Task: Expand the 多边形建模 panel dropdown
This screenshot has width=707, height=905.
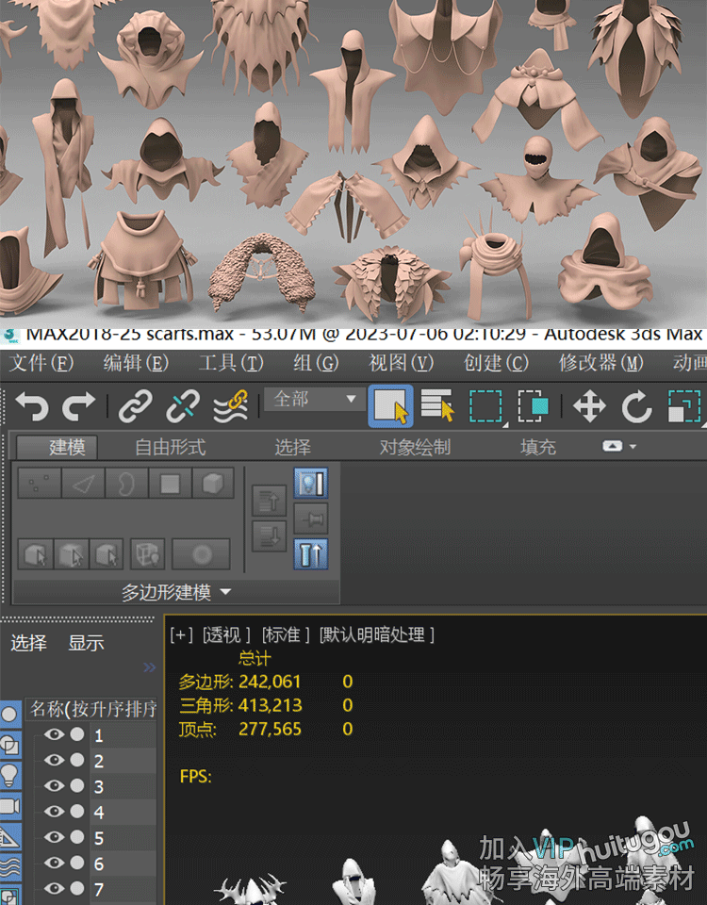Action: pos(176,593)
